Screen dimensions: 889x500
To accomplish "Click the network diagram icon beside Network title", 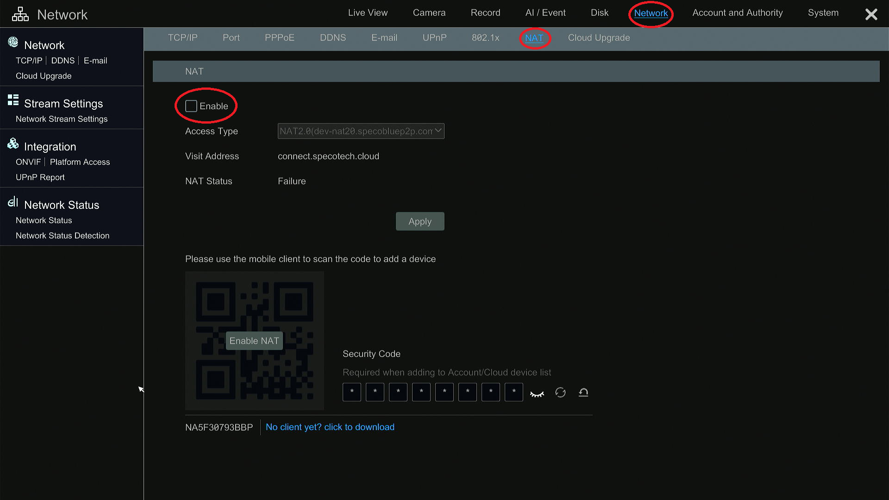I will tap(20, 14).
